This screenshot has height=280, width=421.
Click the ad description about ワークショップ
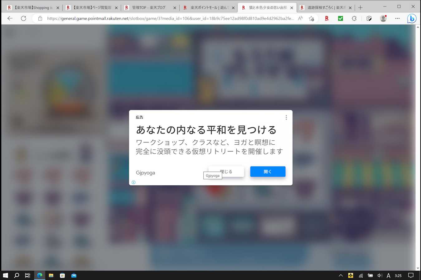click(209, 147)
